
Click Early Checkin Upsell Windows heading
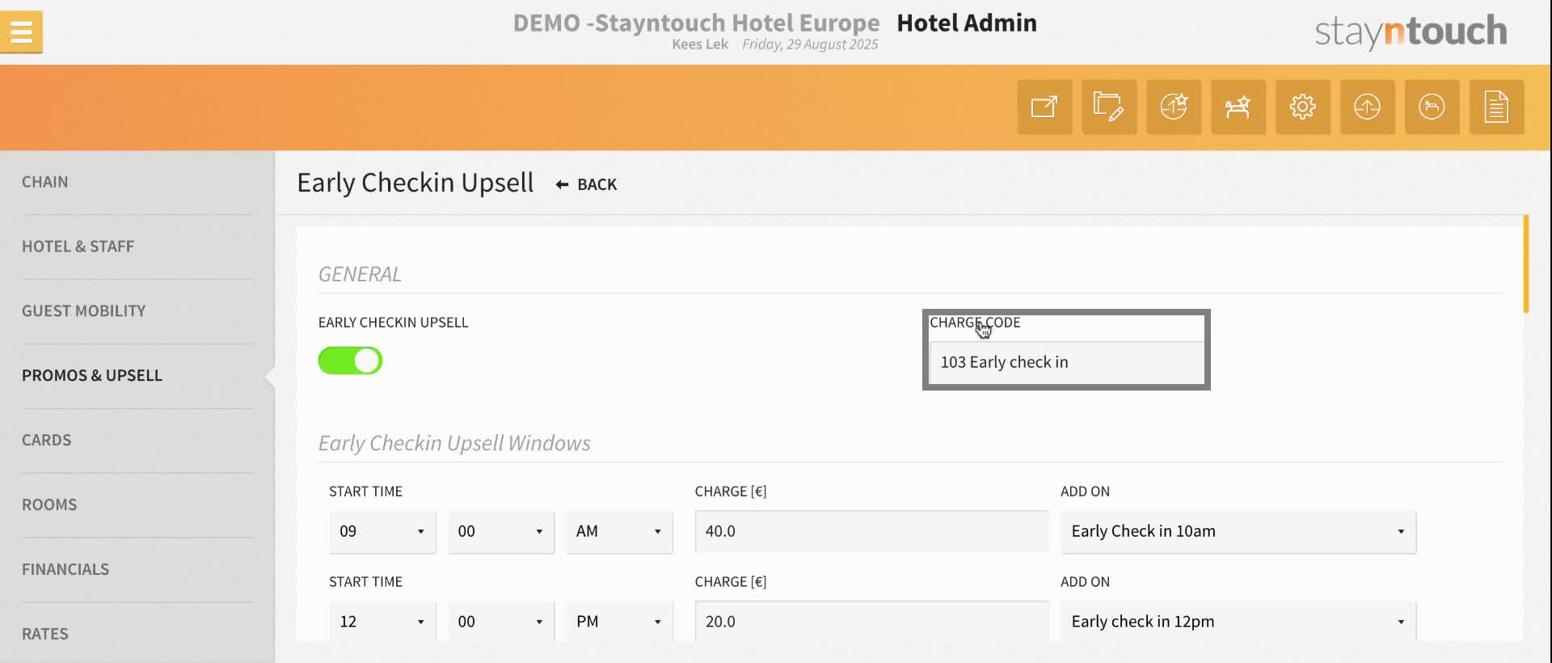[454, 443]
